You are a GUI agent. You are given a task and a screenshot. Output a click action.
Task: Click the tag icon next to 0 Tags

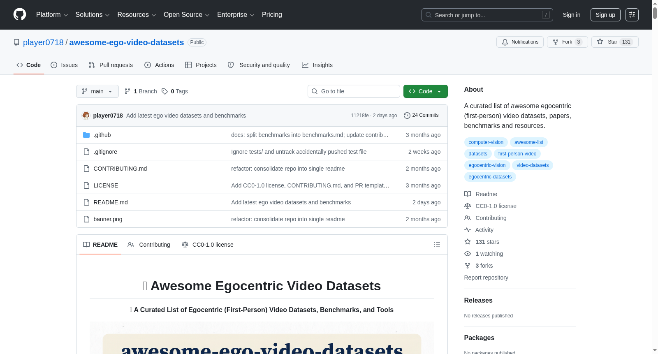tap(164, 91)
